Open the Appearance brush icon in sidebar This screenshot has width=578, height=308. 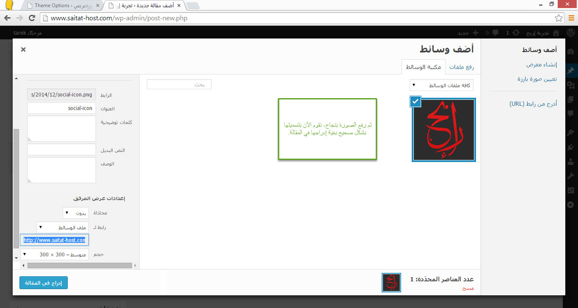[x=571, y=133]
